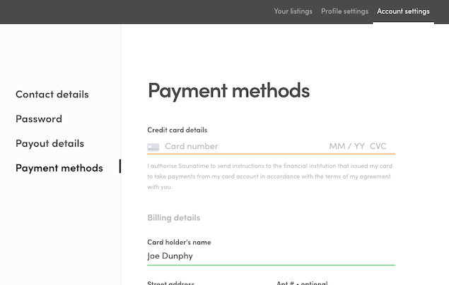449x285 pixels.
Task: Click into the CVC field
Action: (x=378, y=147)
